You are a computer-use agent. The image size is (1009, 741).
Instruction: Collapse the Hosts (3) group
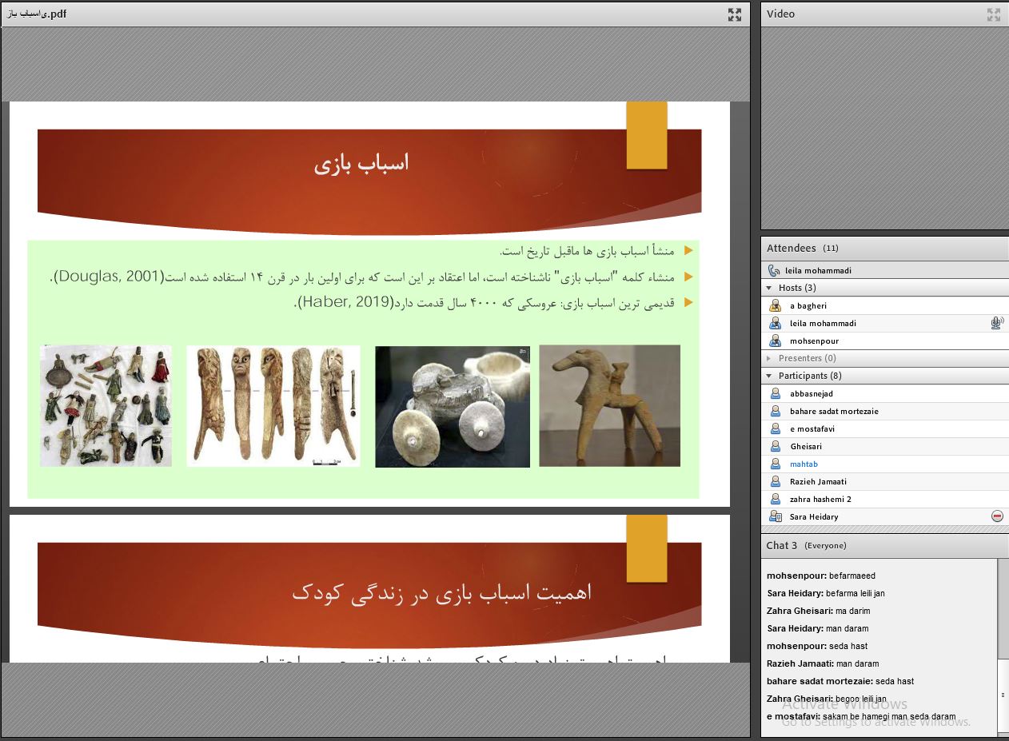769,289
